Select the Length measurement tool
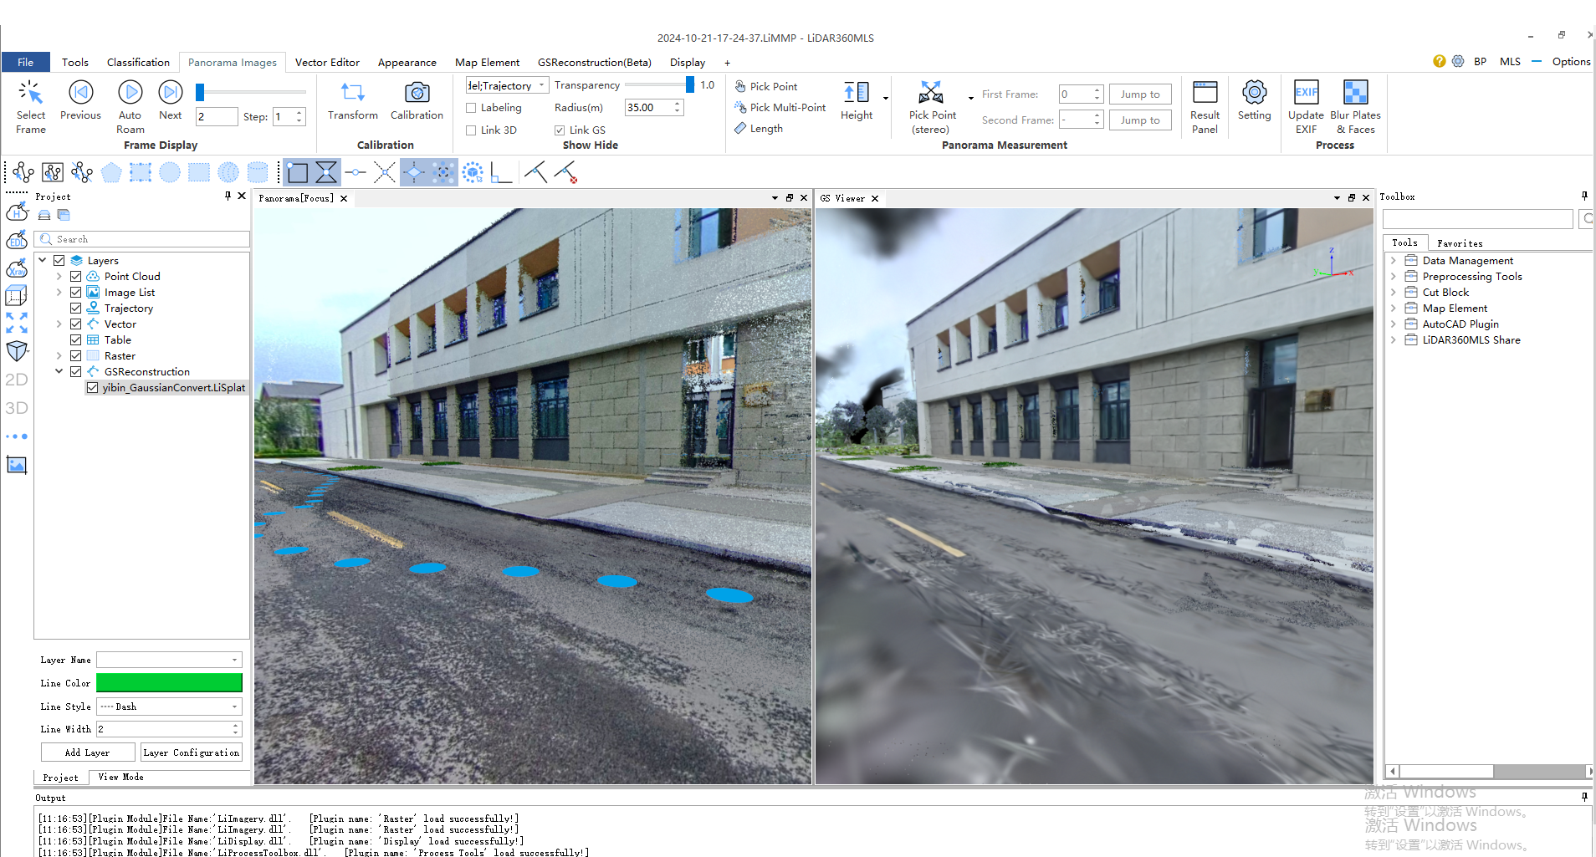Viewport: 1596px width, 857px height. tap(759, 129)
